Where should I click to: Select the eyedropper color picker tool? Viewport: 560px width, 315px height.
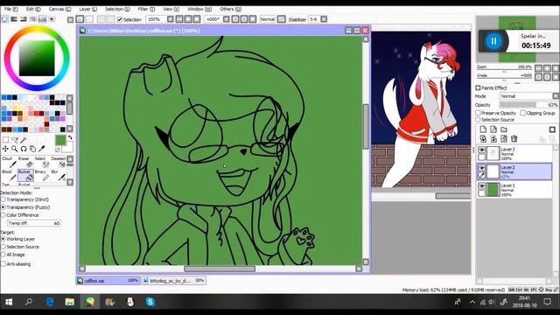[x=42, y=149]
